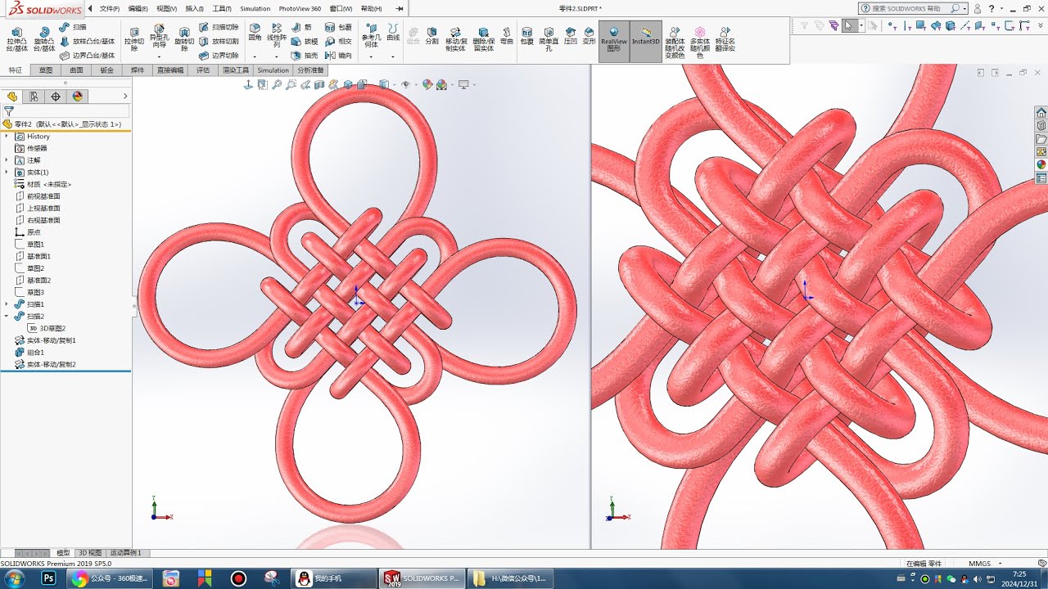Screen dimensions: 1048x589
Task: Open the 异型孔向导 hole wizard dropdown arrow
Action: [x=159, y=56]
